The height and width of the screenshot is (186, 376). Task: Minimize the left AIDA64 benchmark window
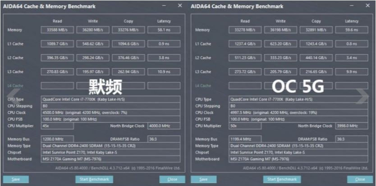pyautogui.click(x=166, y=6)
